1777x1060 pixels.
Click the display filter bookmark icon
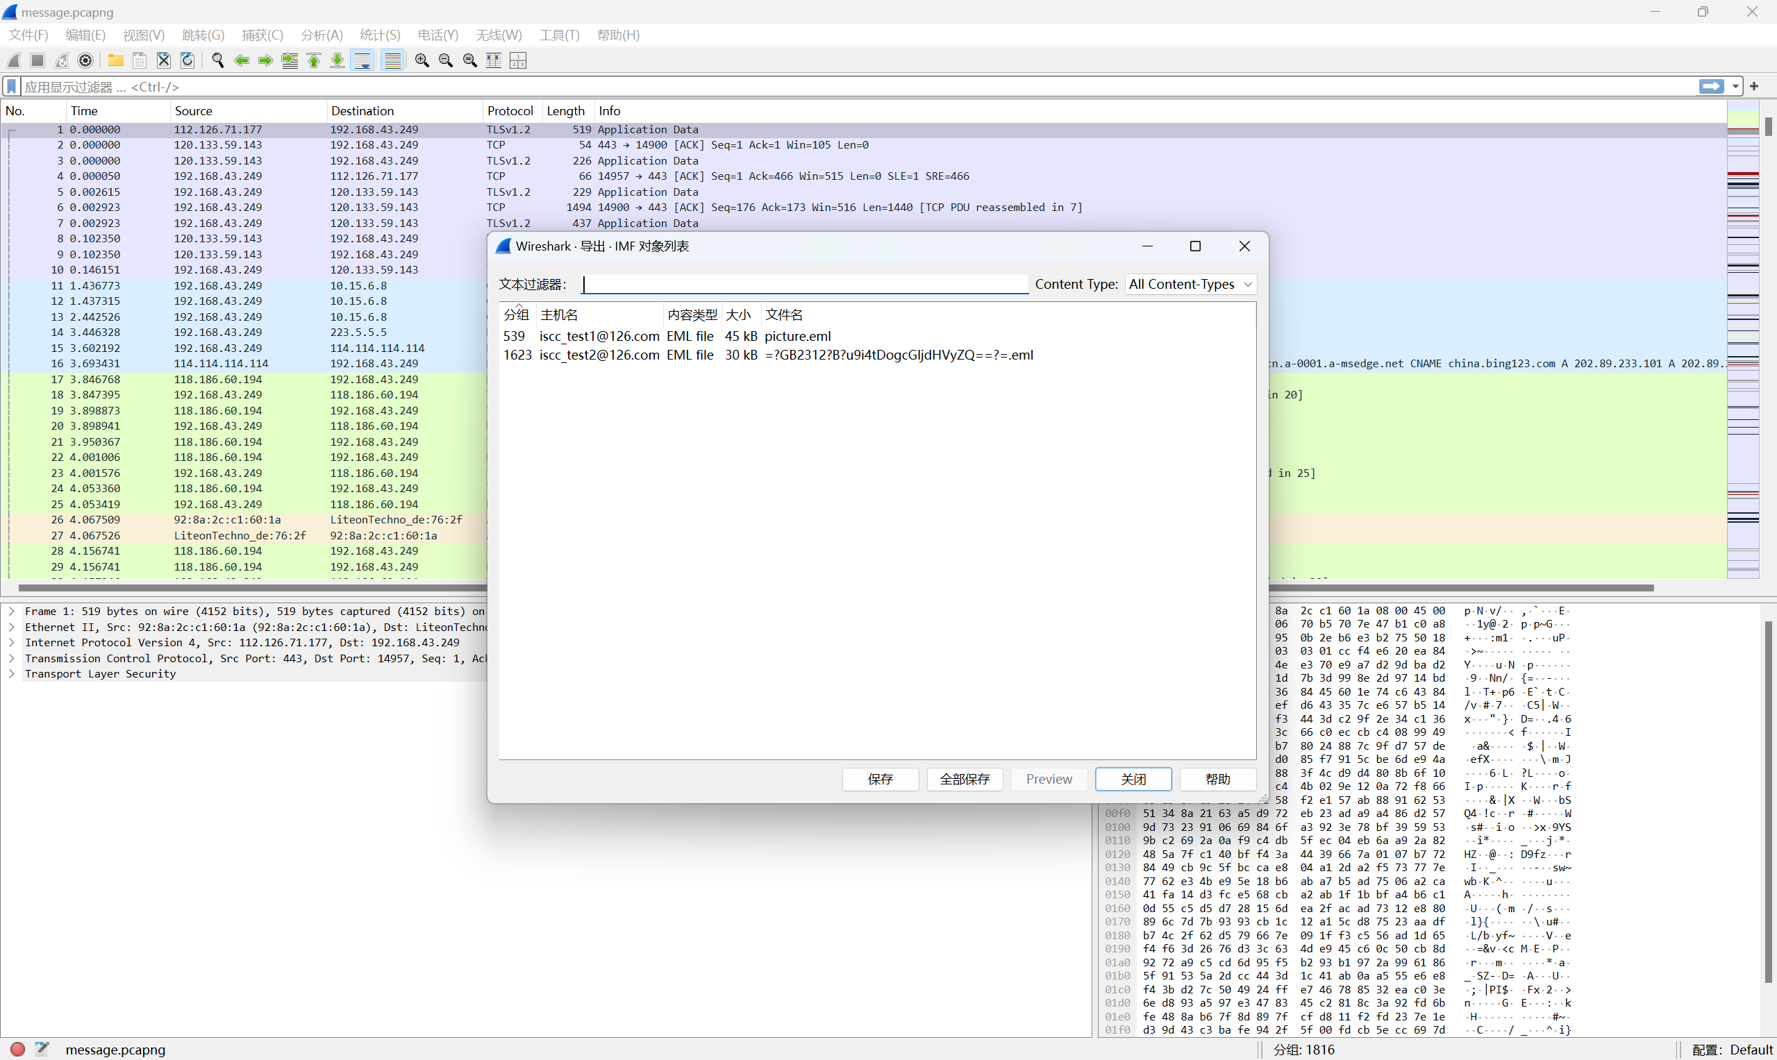(x=11, y=87)
